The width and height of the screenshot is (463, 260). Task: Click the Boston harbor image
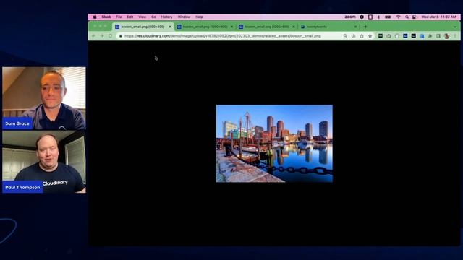[x=274, y=144]
